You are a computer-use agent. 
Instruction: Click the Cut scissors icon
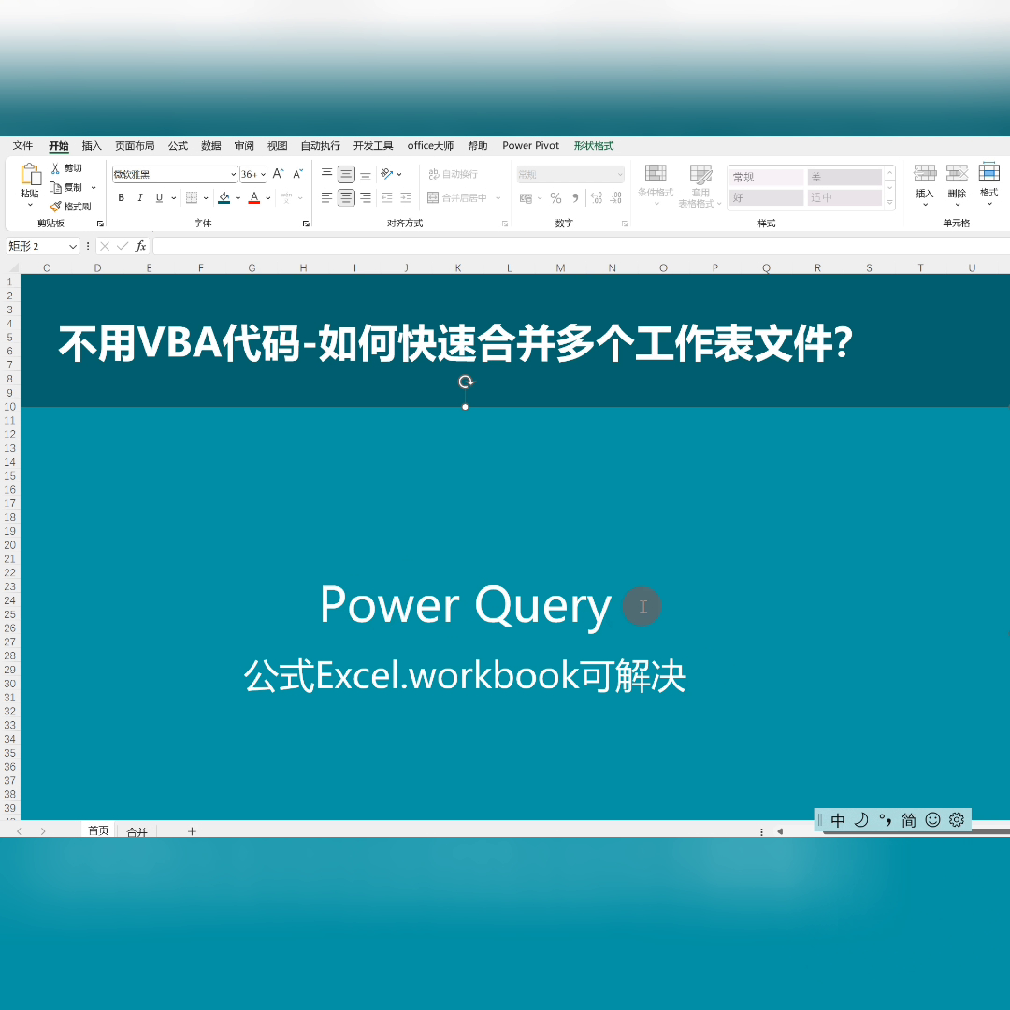pyautogui.click(x=55, y=168)
